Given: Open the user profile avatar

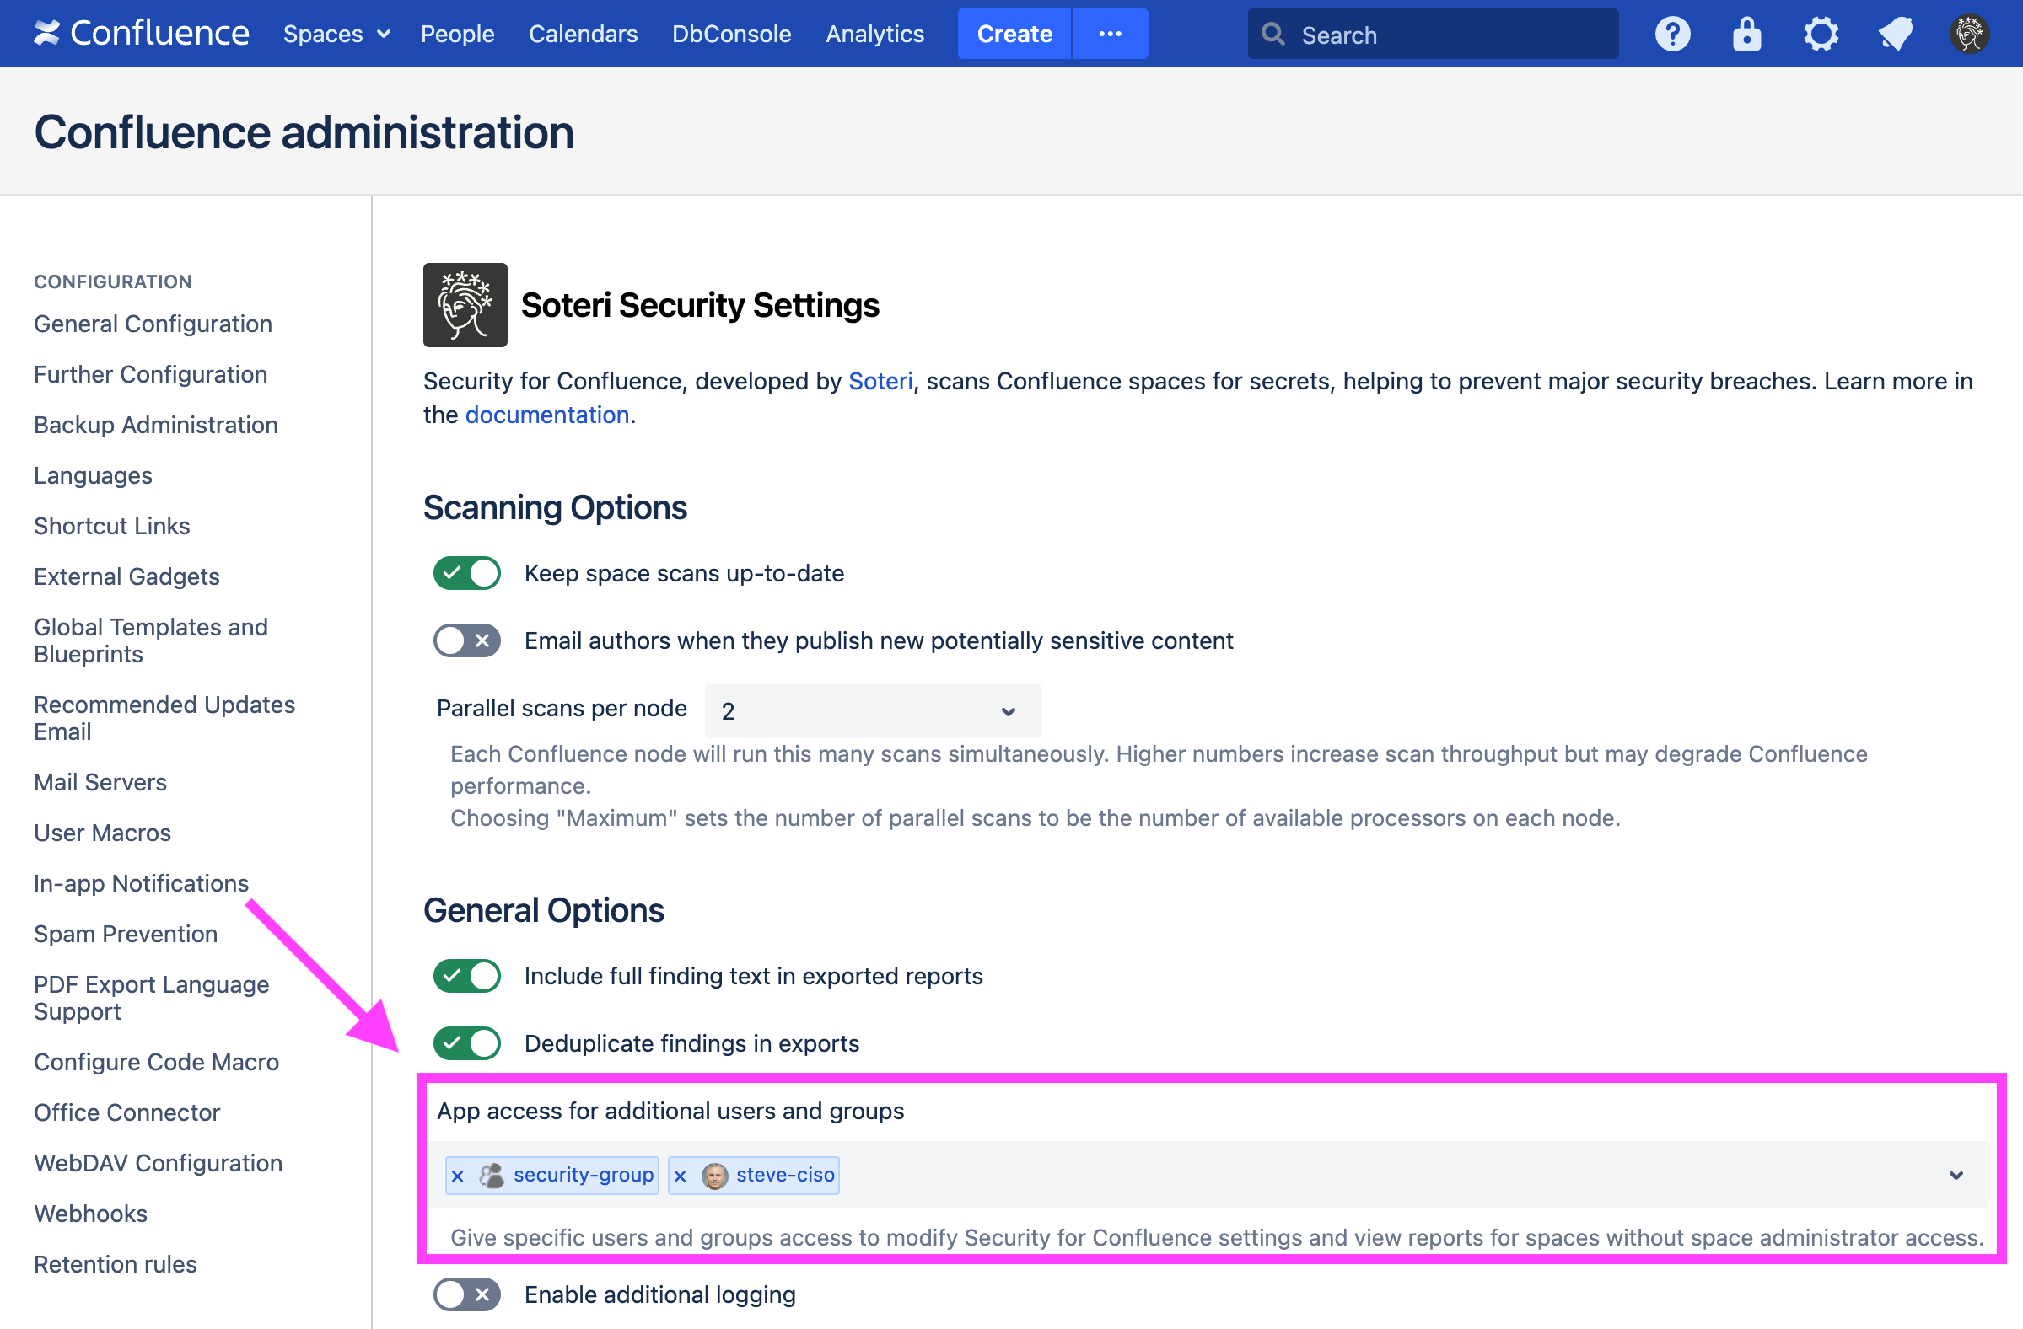Looking at the screenshot, I should [x=1969, y=33].
